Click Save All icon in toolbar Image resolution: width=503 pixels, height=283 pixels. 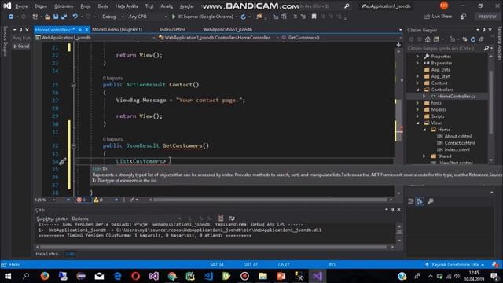(x=64, y=17)
